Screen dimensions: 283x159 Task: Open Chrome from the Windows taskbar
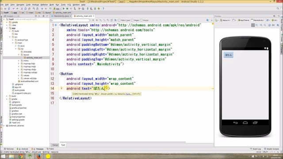click(x=21, y=156)
